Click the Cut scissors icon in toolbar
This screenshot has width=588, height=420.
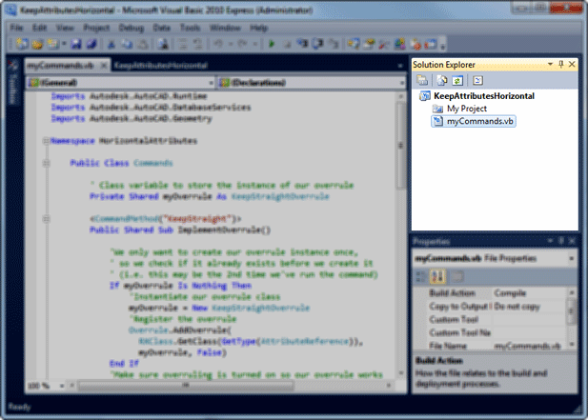(x=112, y=44)
